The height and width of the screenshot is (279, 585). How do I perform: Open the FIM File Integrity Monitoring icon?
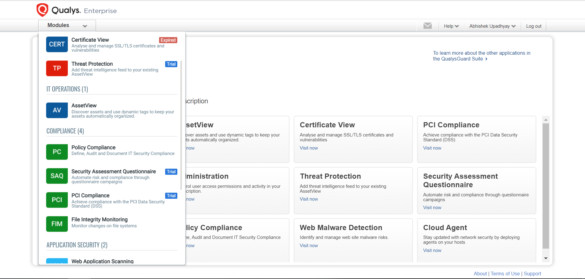click(57, 224)
